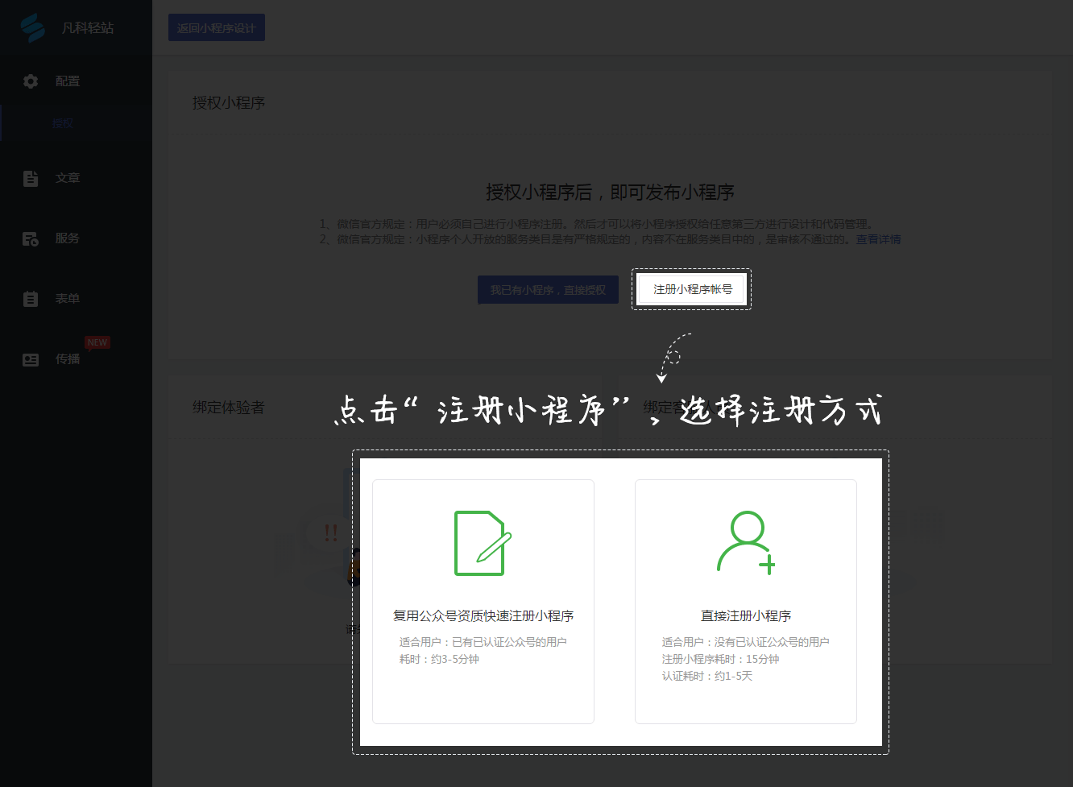1073x787 pixels.
Task: Click the 凡科轻站 brand text
Action: click(88, 28)
